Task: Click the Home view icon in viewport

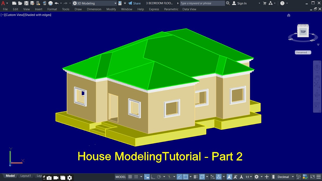Action: coord(289,15)
